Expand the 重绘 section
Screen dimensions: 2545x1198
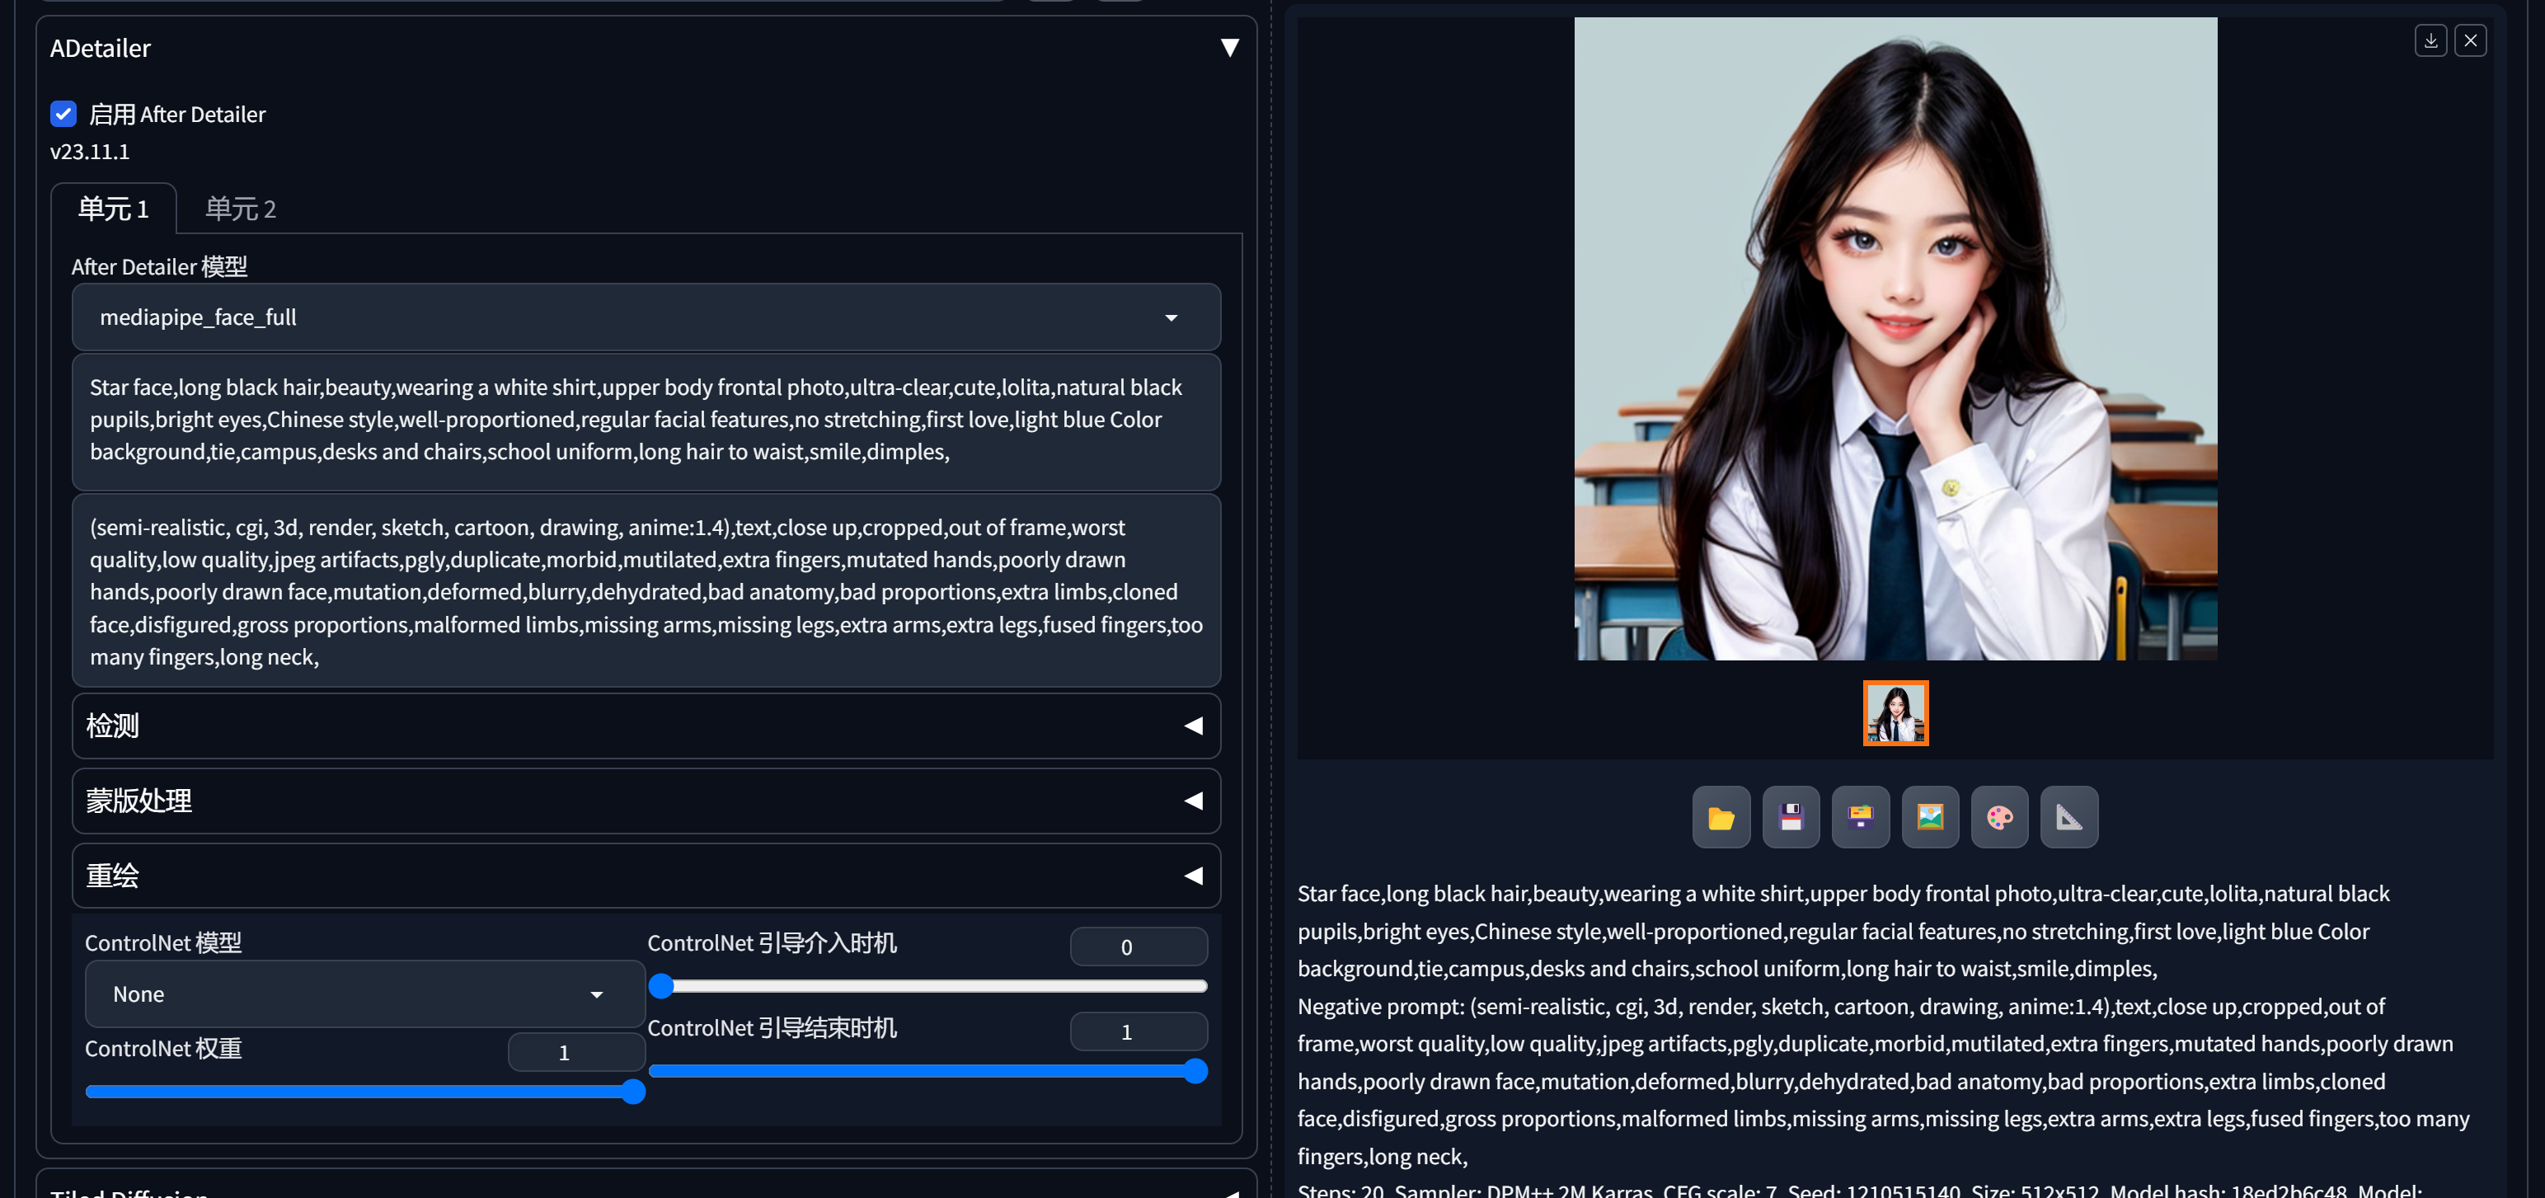[x=646, y=876]
